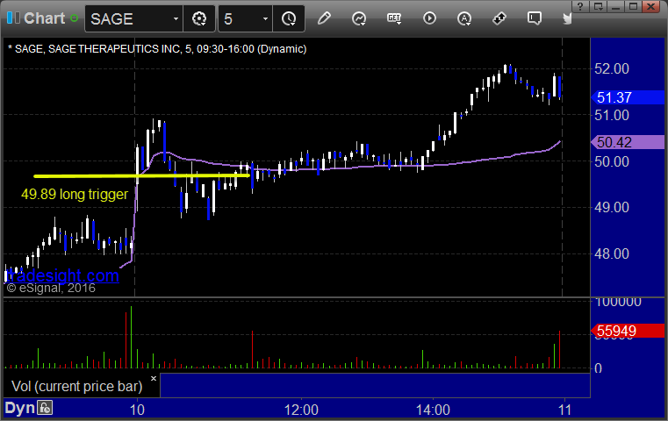The width and height of the screenshot is (668, 421).
Task: Click the 52.00 price axis label
Action: [x=611, y=68]
